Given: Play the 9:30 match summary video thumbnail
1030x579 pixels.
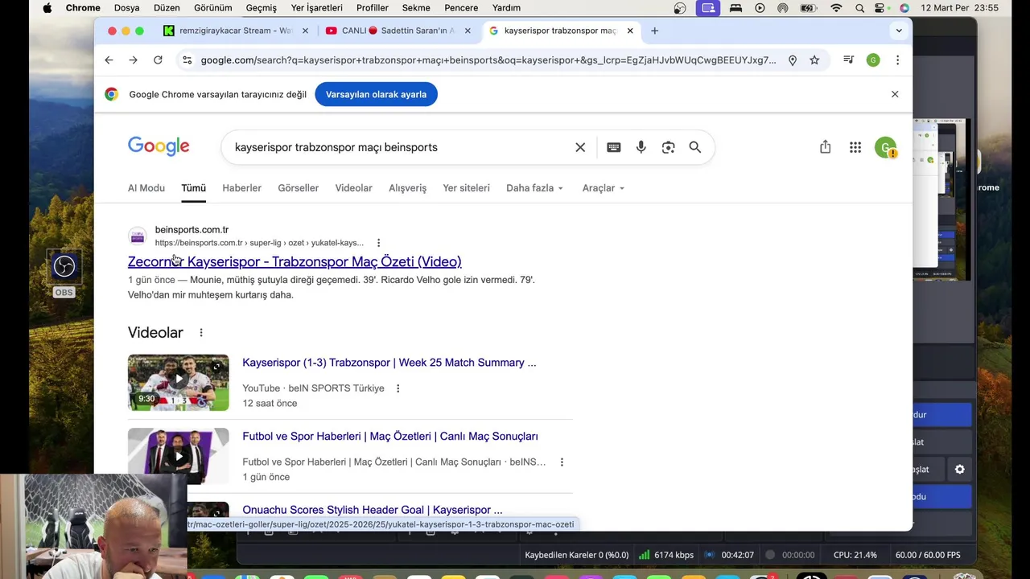Looking at the screenshot, I should 179,383.
